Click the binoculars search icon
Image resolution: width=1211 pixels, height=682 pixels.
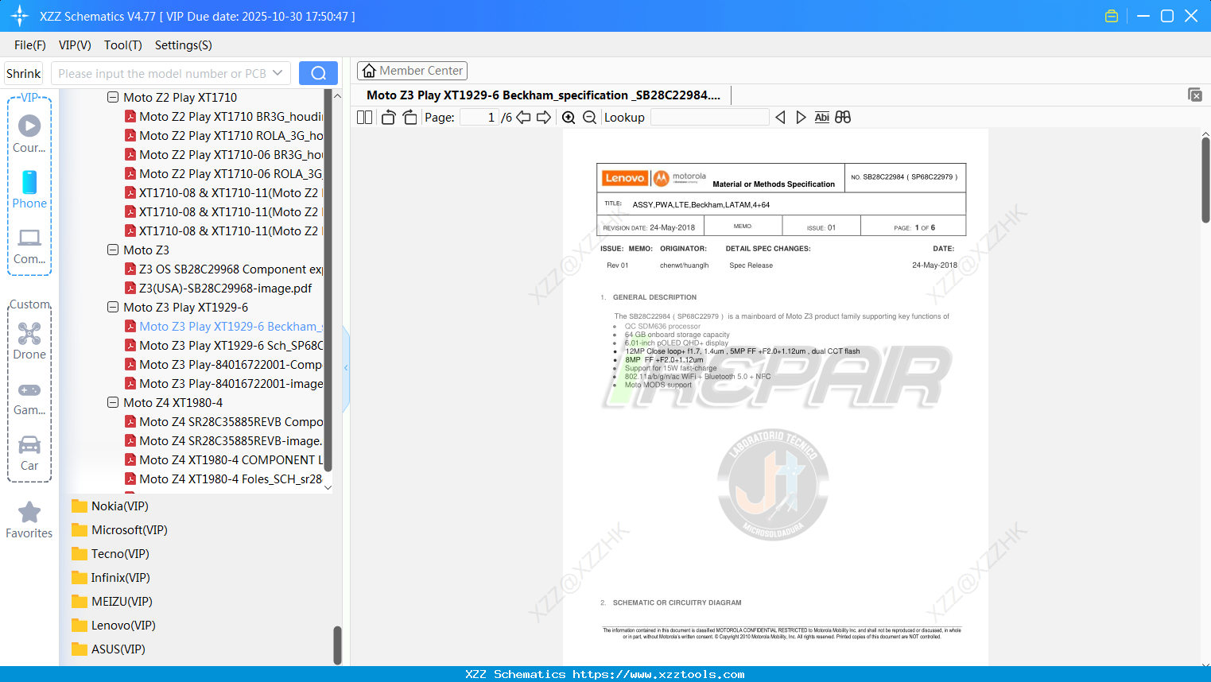(843, 117)
